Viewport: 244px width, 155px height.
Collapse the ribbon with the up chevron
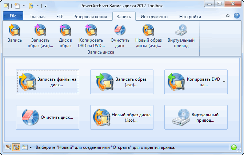click(x=228, y=16)
